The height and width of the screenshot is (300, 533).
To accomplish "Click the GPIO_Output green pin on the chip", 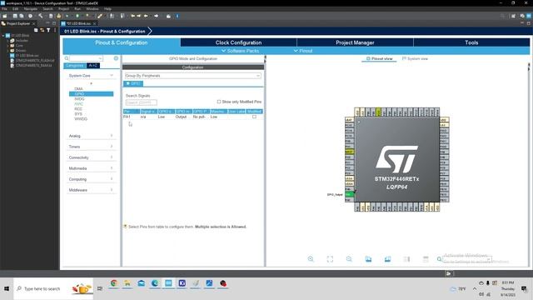I will coord(349,194).
